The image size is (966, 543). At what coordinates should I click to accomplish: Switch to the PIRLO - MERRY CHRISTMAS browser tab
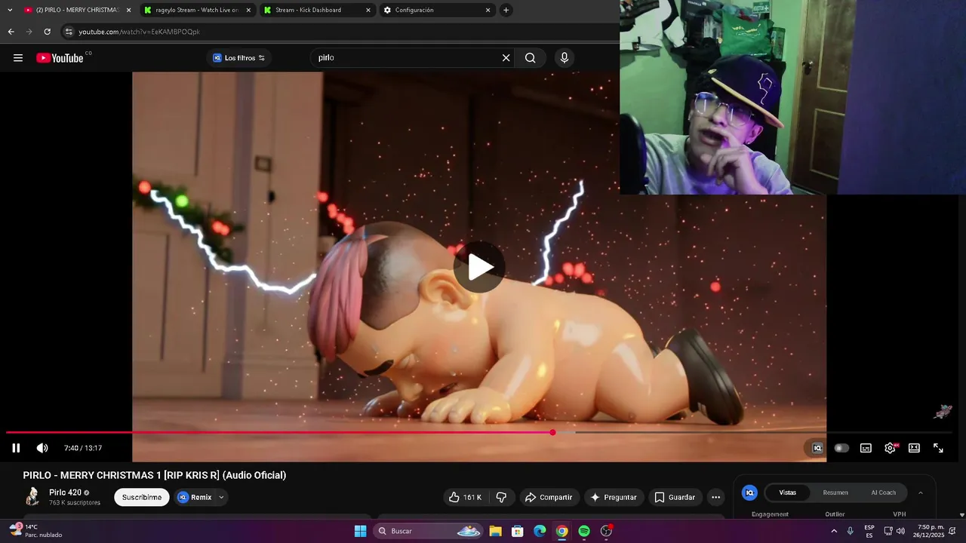(71, 10)
